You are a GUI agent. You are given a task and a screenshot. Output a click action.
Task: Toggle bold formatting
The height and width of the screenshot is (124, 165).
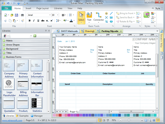pos(29,20)
